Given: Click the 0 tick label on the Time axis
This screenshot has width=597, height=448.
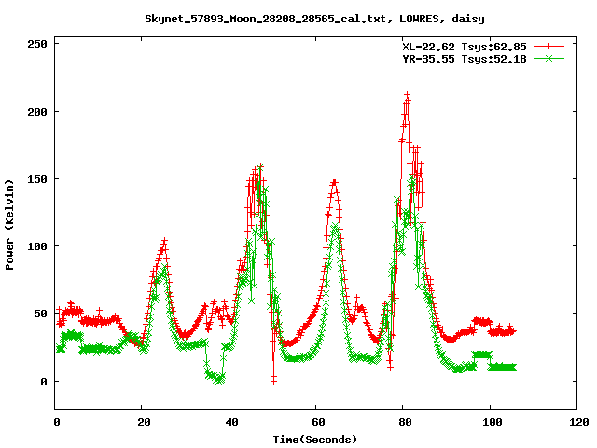Looking at the screenshot, I should [x=57, y=422].
